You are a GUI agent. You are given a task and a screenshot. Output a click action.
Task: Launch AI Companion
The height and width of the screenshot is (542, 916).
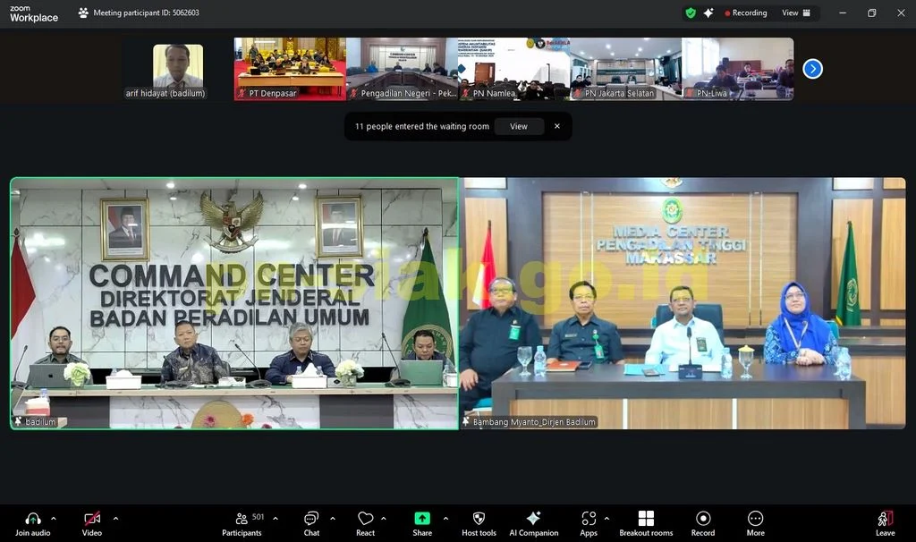(533, 524)
